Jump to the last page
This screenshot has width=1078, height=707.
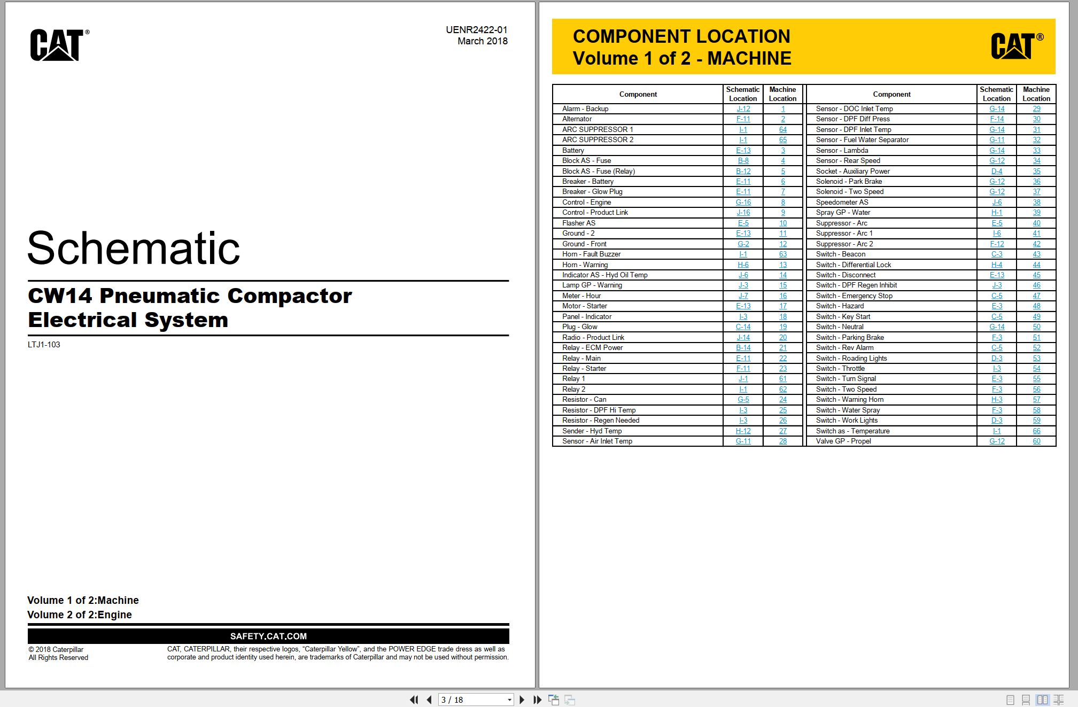pos(538,700)
